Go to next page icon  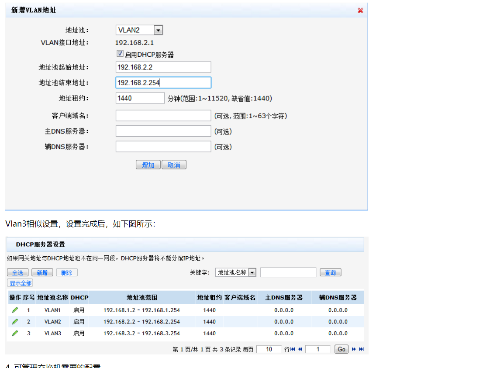354,349
